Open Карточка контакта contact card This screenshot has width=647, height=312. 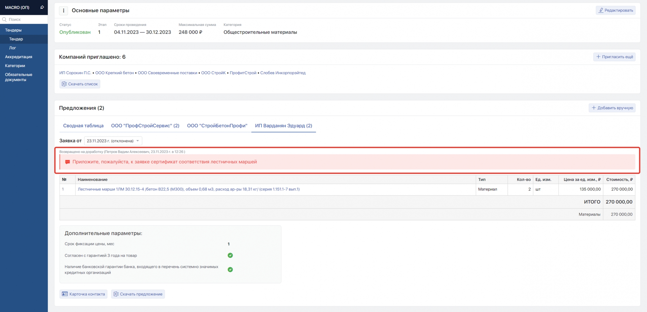pyautogui.click(x=83, y=294)
